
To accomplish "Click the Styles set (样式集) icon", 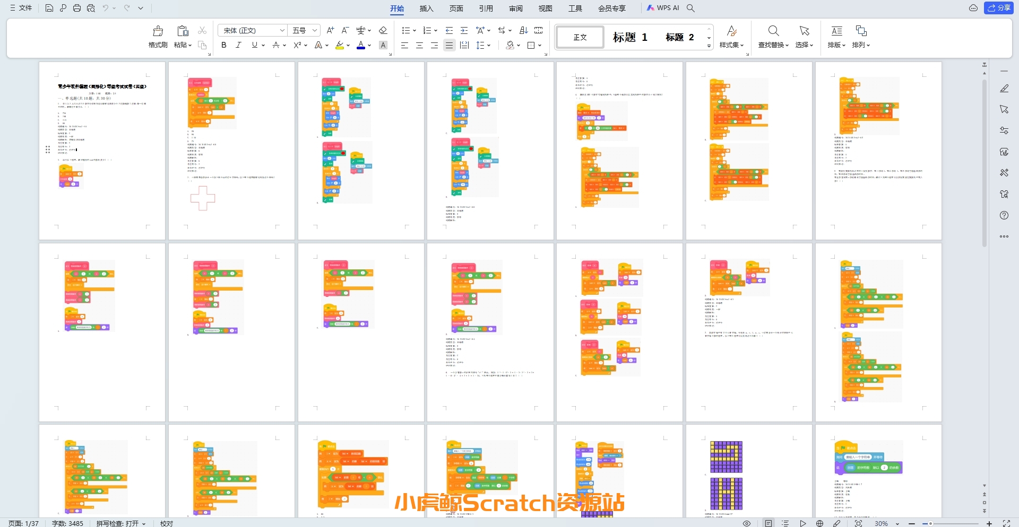I will pyautogui.click(x=731, y=31).
